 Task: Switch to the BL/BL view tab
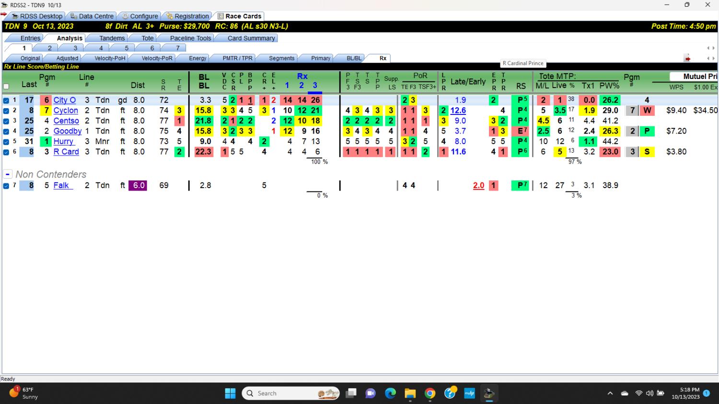click(x=354, y=58)
